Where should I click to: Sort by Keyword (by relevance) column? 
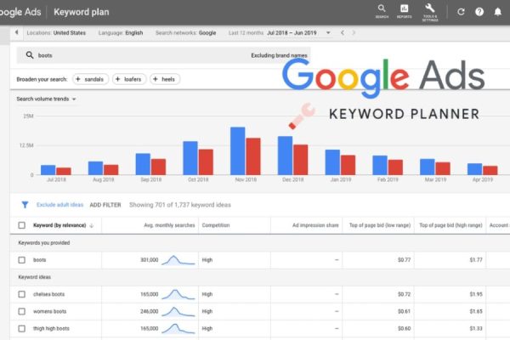click(63, 225)
